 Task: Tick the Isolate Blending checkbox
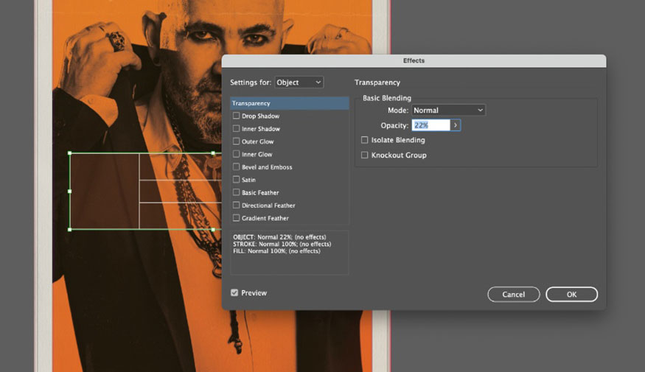tap(364, 140)
